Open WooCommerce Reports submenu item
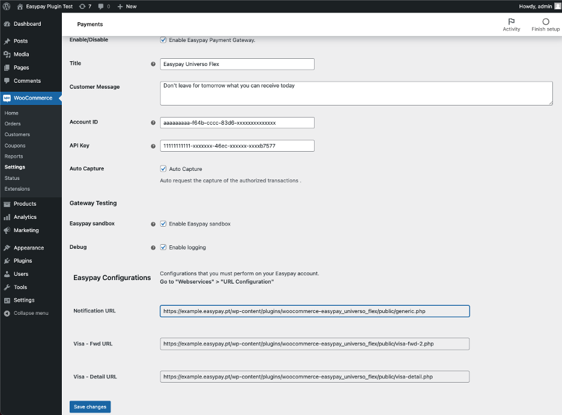This screenshot has height=415, width=562. click(x=14, y=157)
